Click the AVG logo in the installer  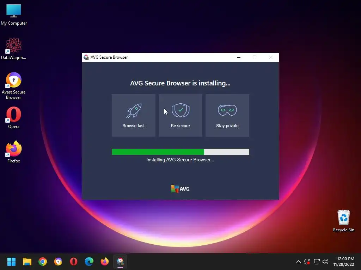(180, 189)
